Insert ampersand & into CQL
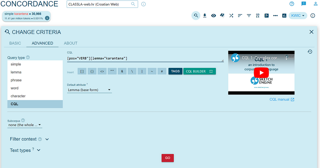Image resolution: width=320 pixels, height=168 pixels. coord(122,71)
